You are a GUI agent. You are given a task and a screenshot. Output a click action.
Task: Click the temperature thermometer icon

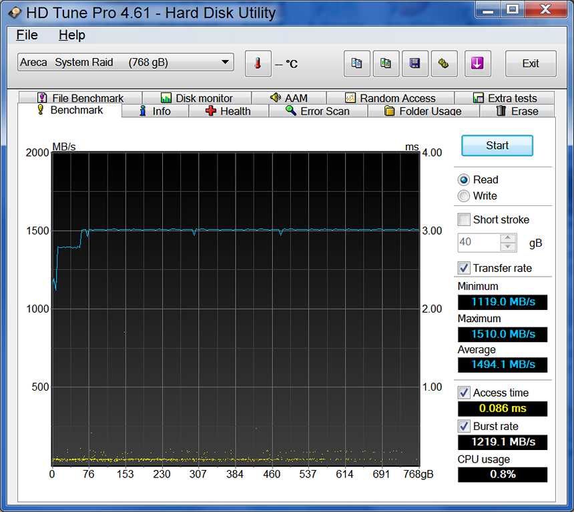tap(258, 63)
